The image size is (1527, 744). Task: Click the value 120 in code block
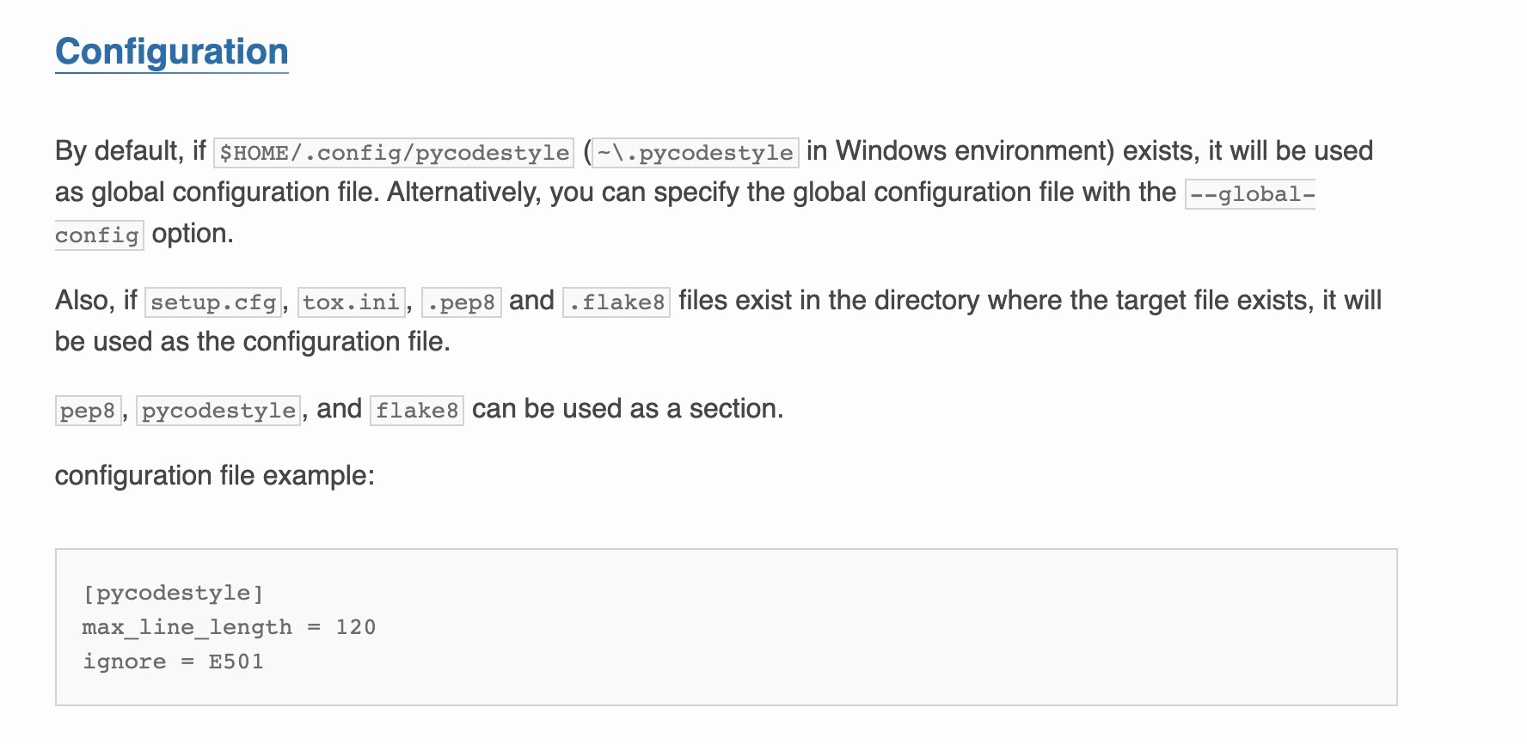click(x=355, y=627)
